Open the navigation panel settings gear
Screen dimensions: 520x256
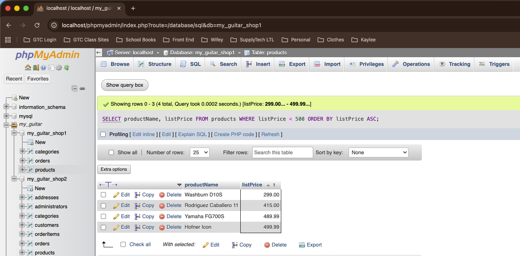point(59,67)
